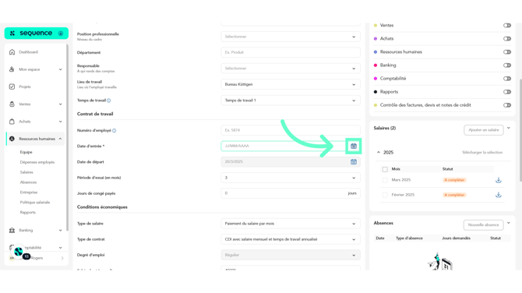
Task: Click the Jours de congé payés field
Action: (x=291, y=193)
